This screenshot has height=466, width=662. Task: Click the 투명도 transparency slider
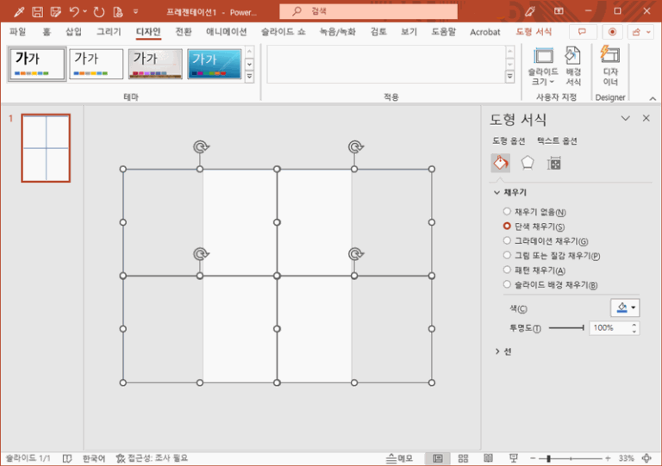point(566,327)
